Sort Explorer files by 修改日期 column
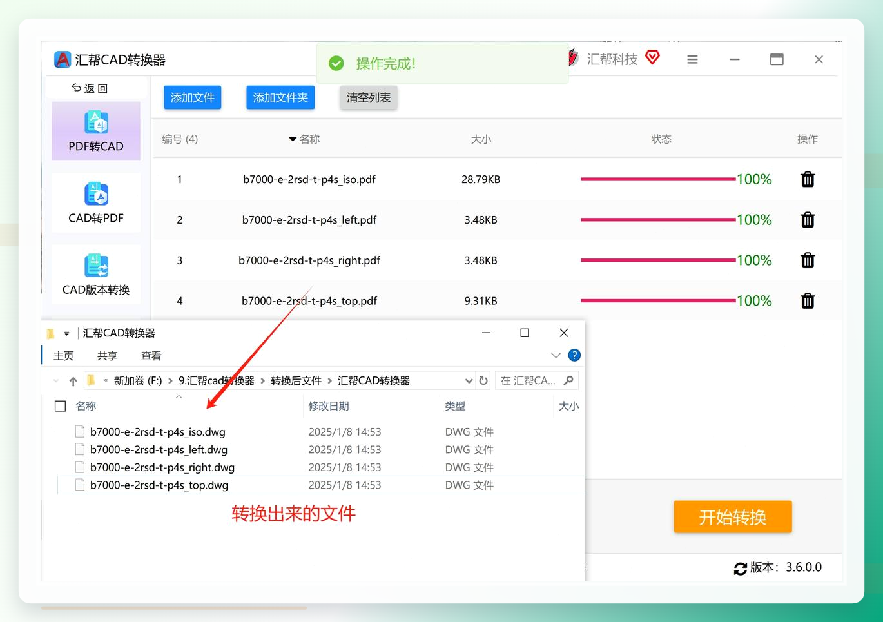Screen dimensions: 883x622 (x=329, y=406)
